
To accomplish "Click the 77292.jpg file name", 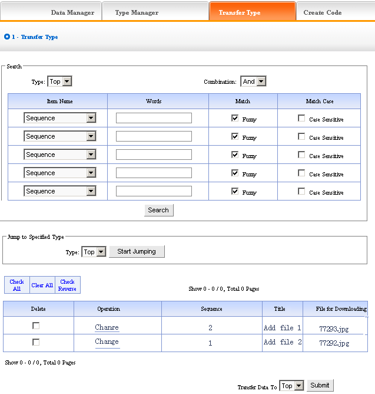I will (x=334, y=343).
